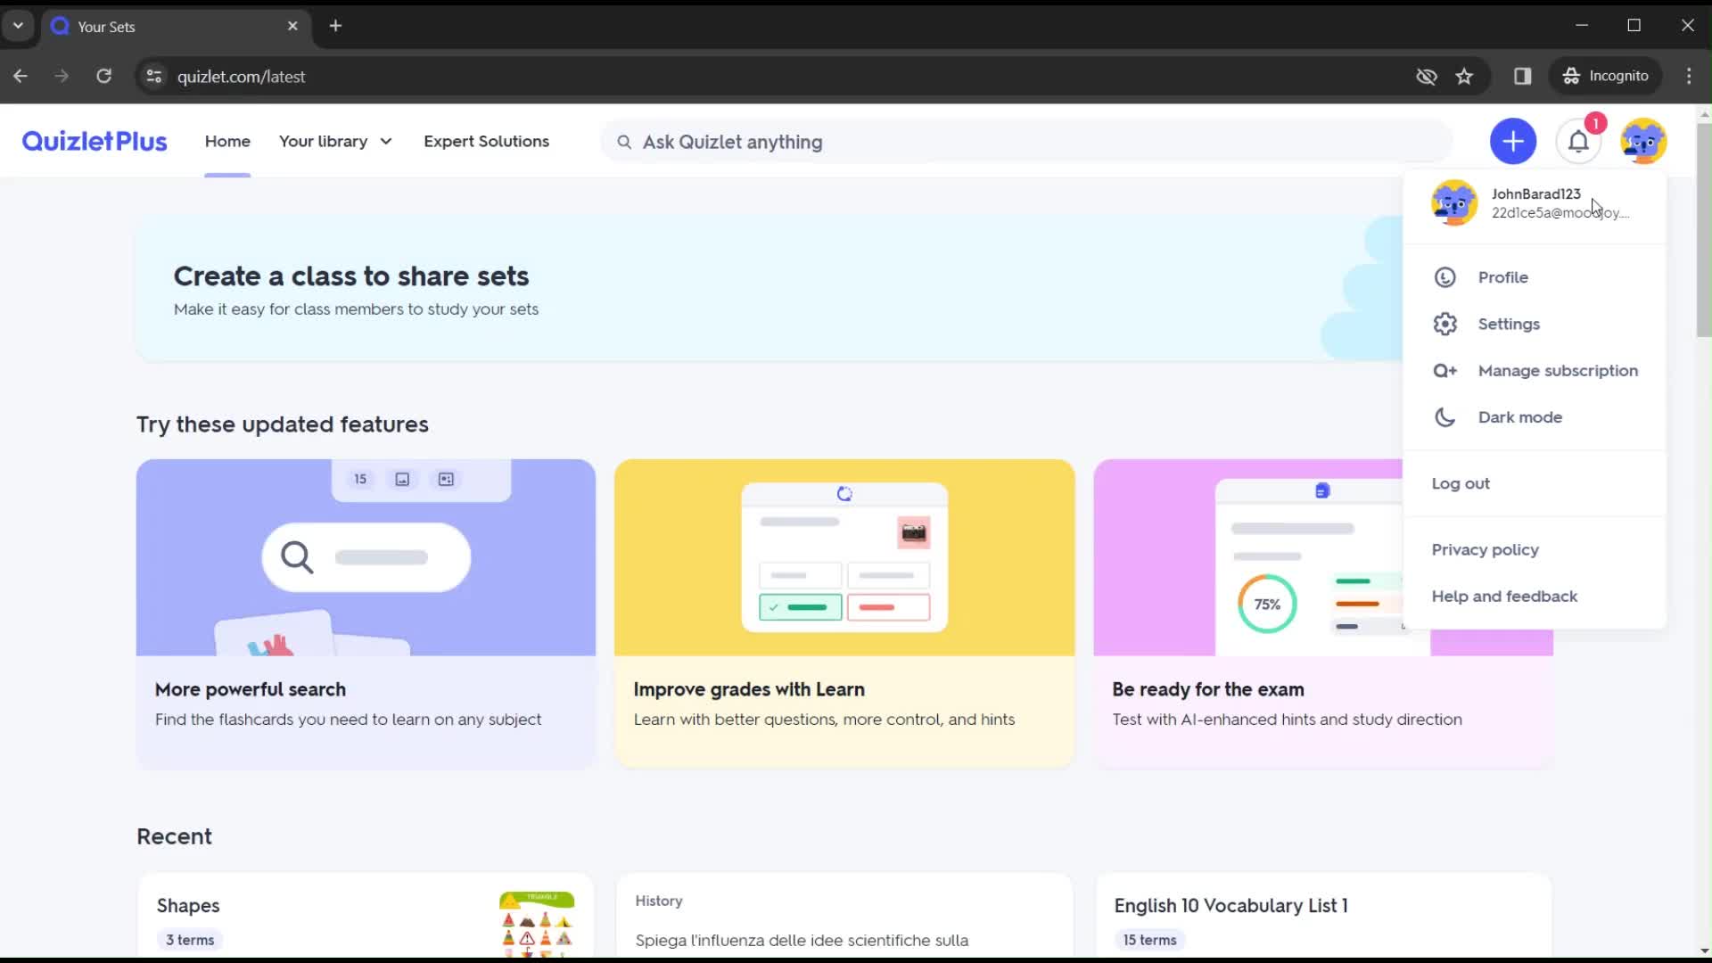This screenshot has height=963, width=1712.
Task: Click the create new set plus icon
Action: click(x=1513, y=141)
